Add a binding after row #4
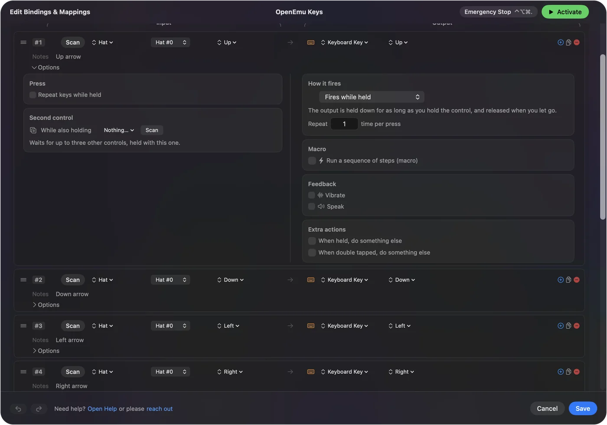The width and height of the screenshot is (607, 425). (561, 372)
